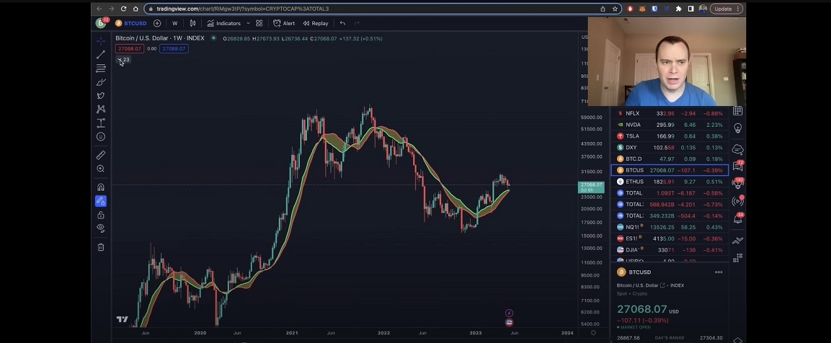
Task: Click the trash remove drawings icon
Action: [101, 247]
